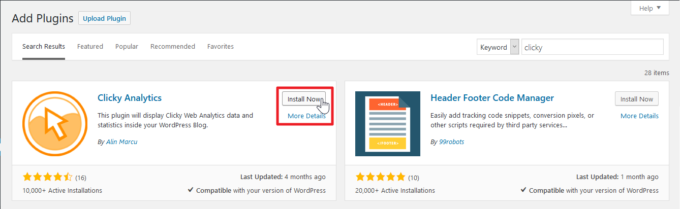Click the Header Footer Code Manager logo

[388, 124]
